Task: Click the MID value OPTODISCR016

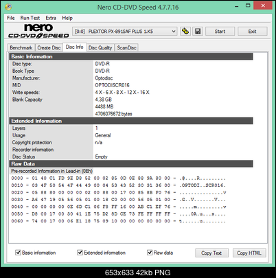Action: tap(112, 85)
